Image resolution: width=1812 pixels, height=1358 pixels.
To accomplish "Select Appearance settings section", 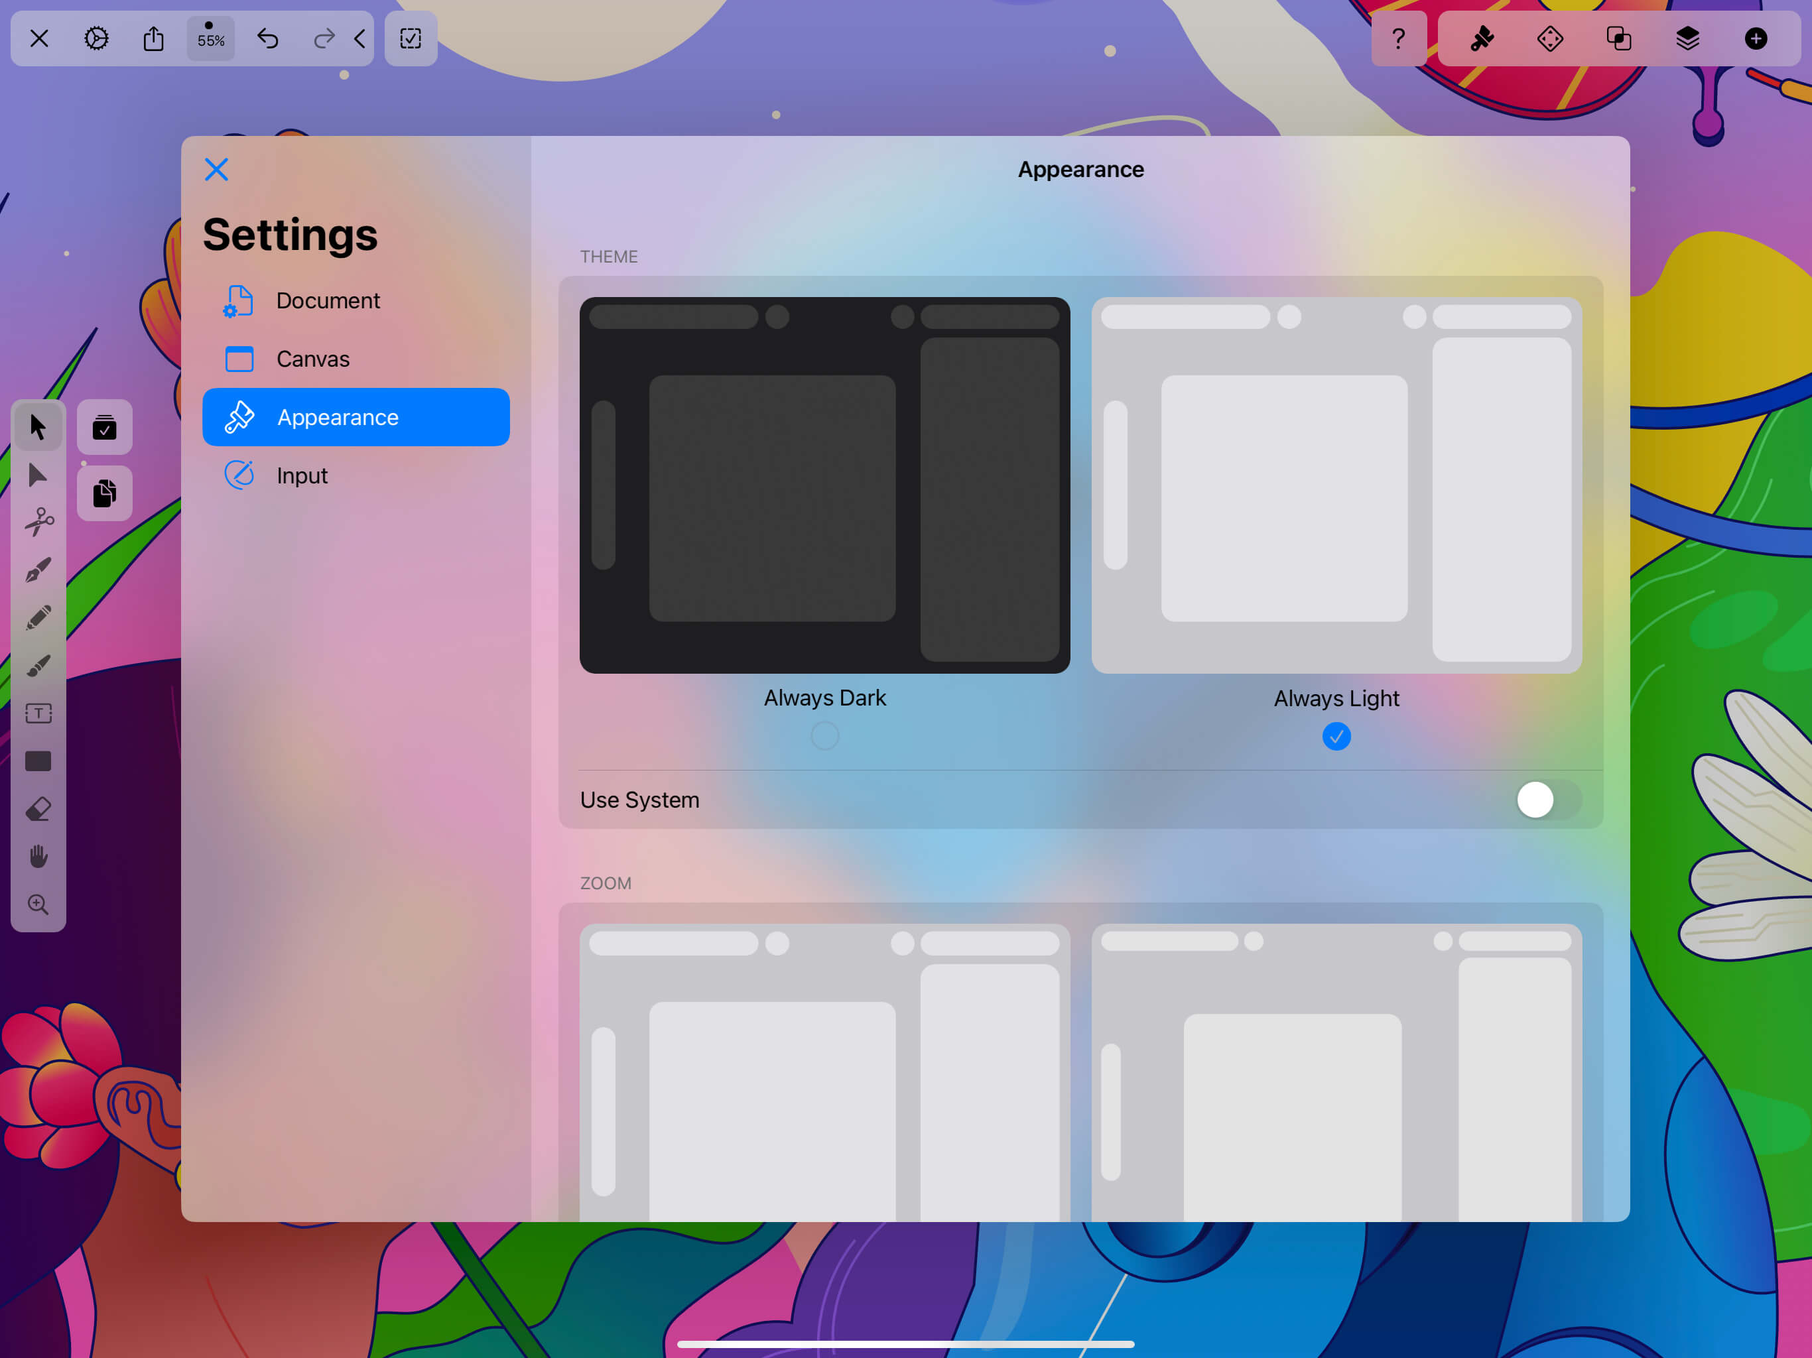I will (356, 417).
